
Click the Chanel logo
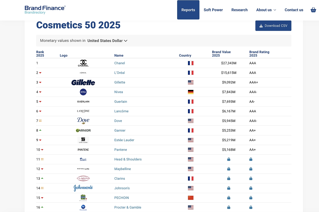(x=83, y=63)
